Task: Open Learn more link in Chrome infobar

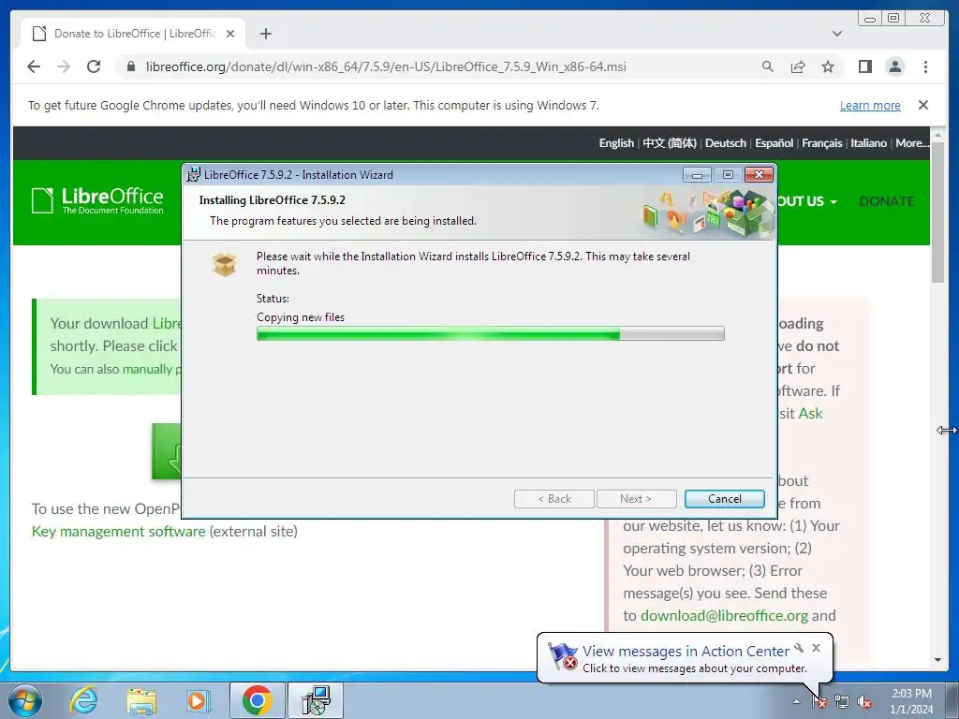Action: [x=870, y=105]
